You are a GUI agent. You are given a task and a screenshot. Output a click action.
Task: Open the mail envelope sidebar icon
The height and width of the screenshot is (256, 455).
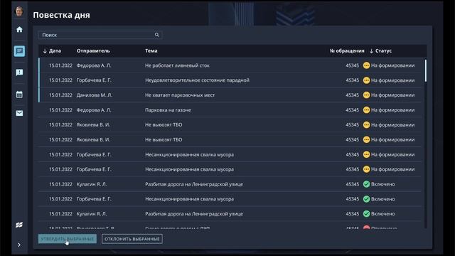click(x=19, y=113)
